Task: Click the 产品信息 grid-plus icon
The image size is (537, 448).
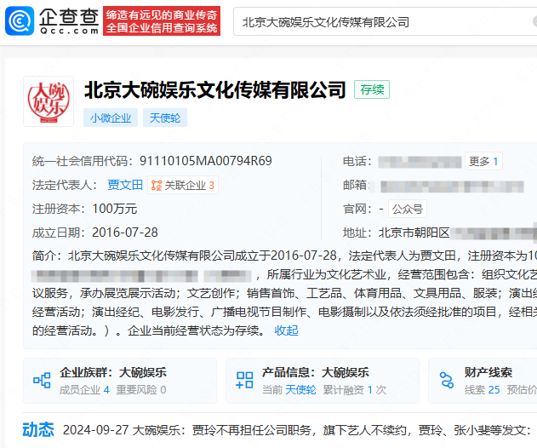Action: pyautogui.click(x=244, y=381)
